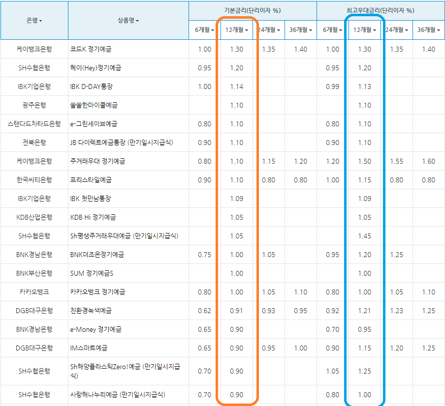Sort 기본금리 36개월 column
Viewport: 445px width, 406px height.
tap(301, 30)
